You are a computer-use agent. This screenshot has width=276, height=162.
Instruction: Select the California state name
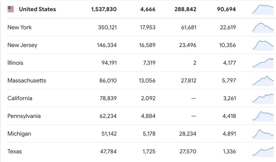pos(20,98)
